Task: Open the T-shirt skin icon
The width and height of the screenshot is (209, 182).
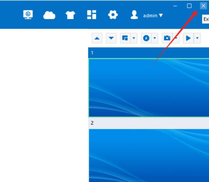Action: click(70, 15)
